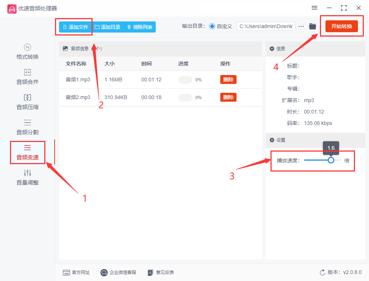This screenshot has height=281, width=369.
Task: Open the output folder browser icon
Action: (x=312, y=26)
